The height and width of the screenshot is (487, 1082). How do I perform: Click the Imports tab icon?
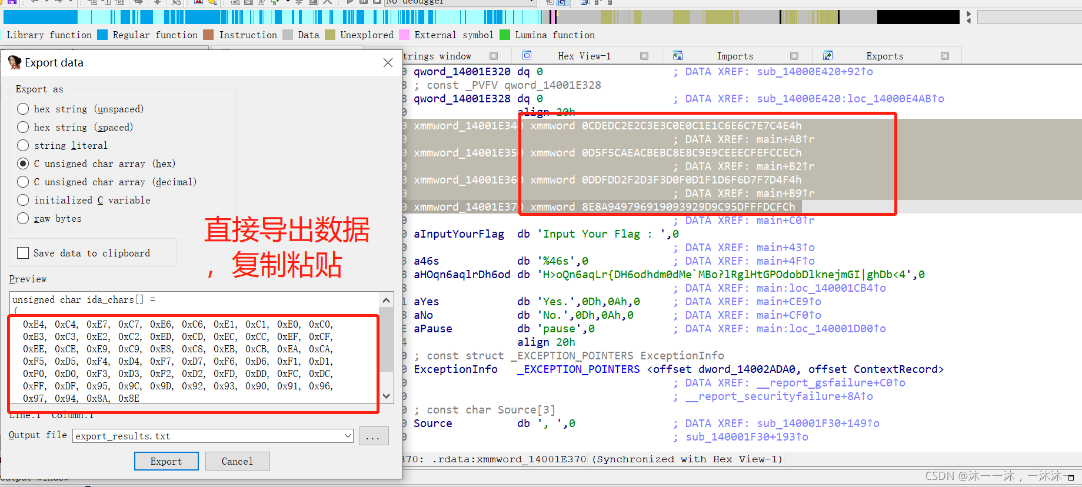coord(678,55)
